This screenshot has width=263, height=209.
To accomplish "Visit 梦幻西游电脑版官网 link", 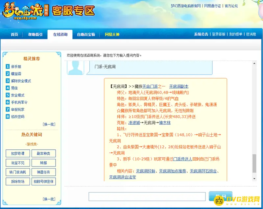I will click(186, 6).
